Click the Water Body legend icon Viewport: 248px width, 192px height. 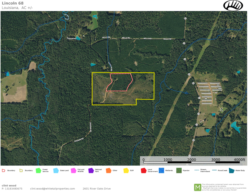[231, 170]
